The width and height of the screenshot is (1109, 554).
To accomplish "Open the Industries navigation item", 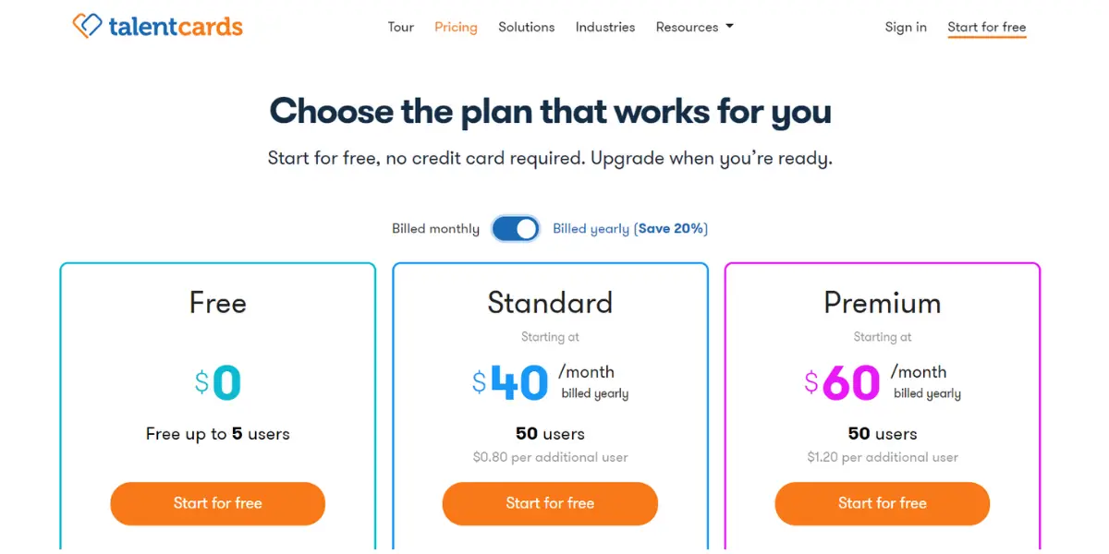I will (605, 27).
